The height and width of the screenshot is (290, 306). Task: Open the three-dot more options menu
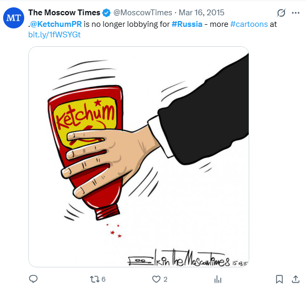[295, 13]
